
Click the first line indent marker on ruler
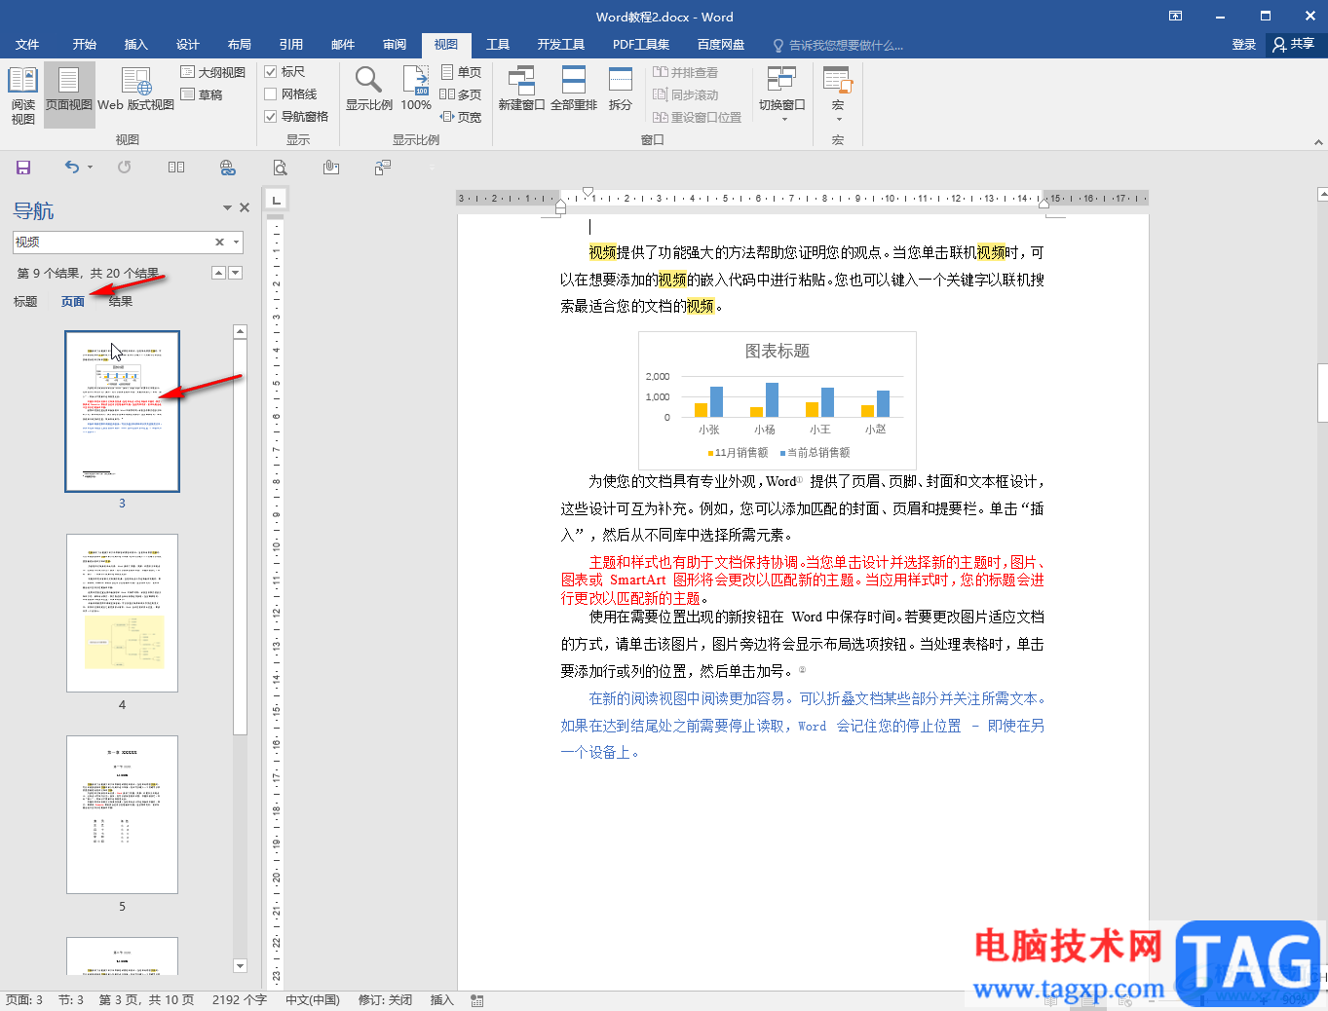pos(588,193)
